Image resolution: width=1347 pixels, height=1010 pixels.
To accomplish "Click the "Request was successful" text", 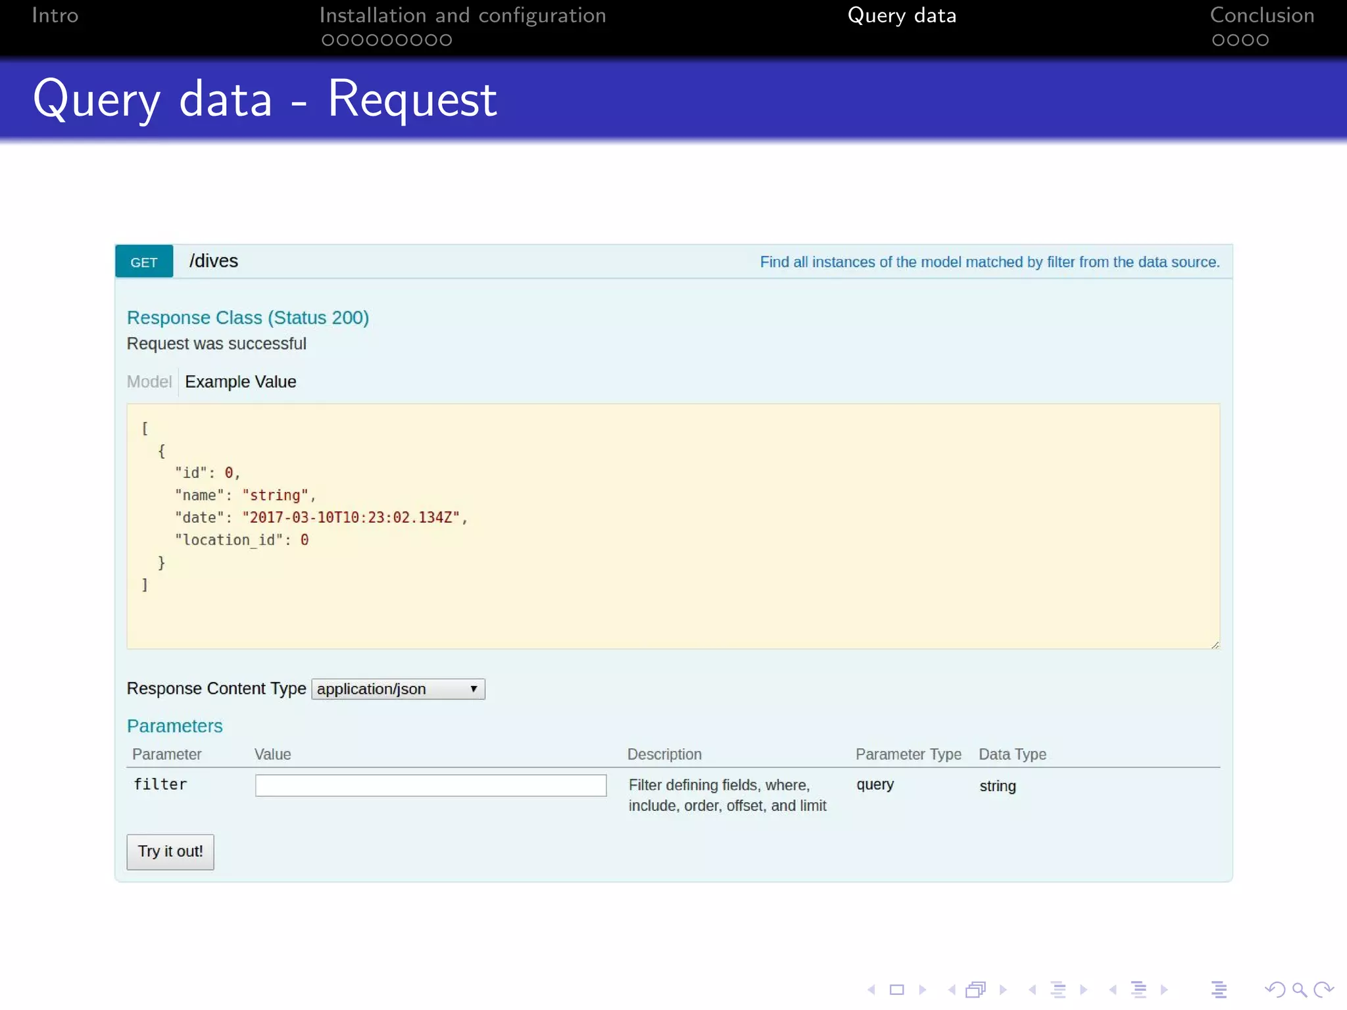I will point(216,344).
